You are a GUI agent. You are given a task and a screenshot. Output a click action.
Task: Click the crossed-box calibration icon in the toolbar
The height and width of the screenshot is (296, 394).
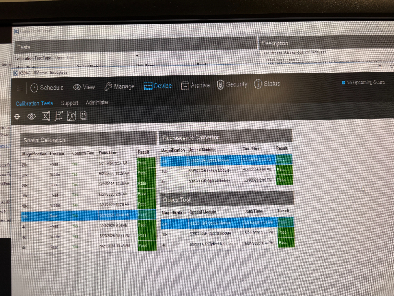pos(46,116)
